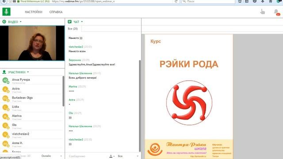This screenshot has height=159, width=283.
Task: Open the notifications bell icon
Action: [x=276, y=12]
